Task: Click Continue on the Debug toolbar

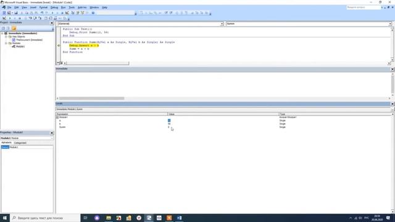Action: coord(10,18)
